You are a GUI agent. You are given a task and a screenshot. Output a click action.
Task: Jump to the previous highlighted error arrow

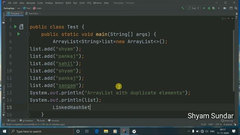(228, 18)
